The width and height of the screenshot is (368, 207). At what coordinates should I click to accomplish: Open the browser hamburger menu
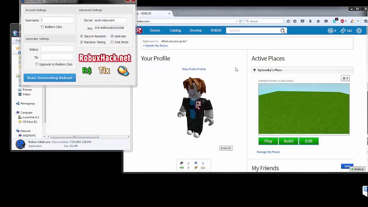pyautogui.click(x=365, y=21)
